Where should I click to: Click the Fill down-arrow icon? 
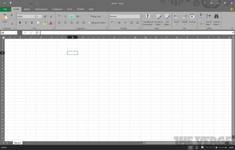[201, 19]
